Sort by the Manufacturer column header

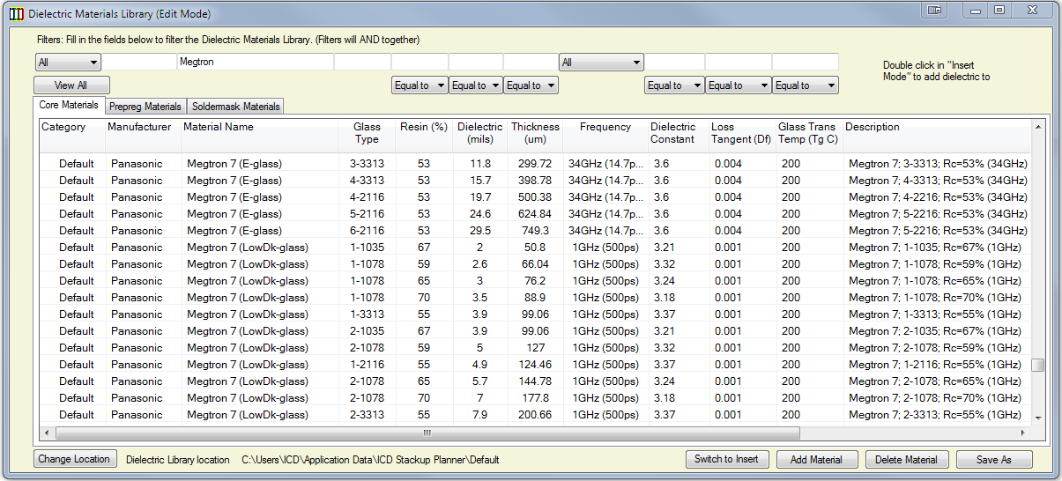(142, 135)
